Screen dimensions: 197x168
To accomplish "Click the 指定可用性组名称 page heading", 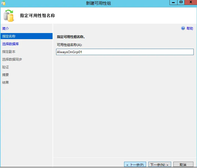I will (37, 15).
